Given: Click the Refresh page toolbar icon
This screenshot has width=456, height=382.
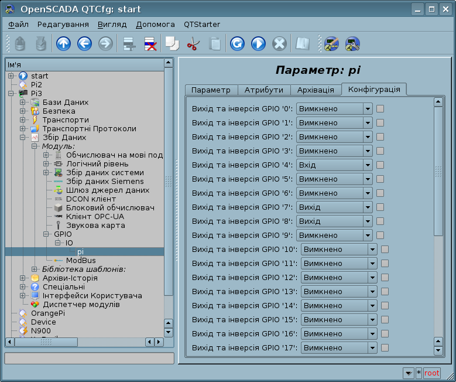Looking at the screenshot, I should [x=236, y=44].
